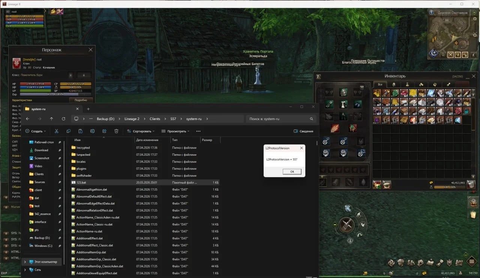Click the crossed swords auto-attack wheel icon
480x278 pixels.
click(x=346, y=225)
